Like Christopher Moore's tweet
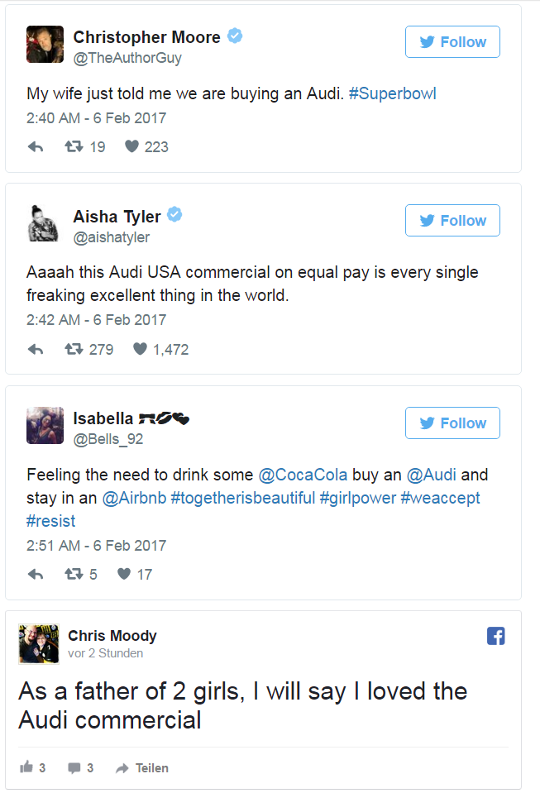540x793 pixels. [x=131, y=147]
